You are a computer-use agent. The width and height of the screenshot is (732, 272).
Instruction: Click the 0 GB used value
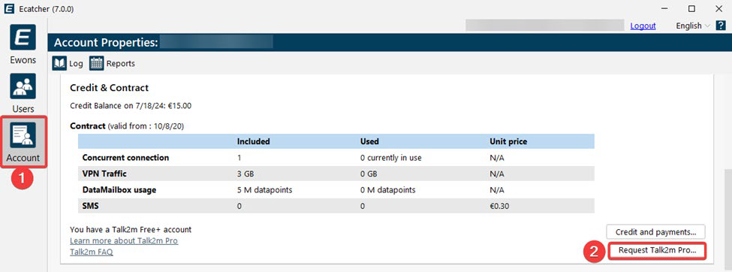coord(369,174)
